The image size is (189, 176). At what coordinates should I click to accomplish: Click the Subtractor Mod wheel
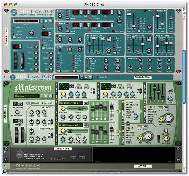point(22,60)
